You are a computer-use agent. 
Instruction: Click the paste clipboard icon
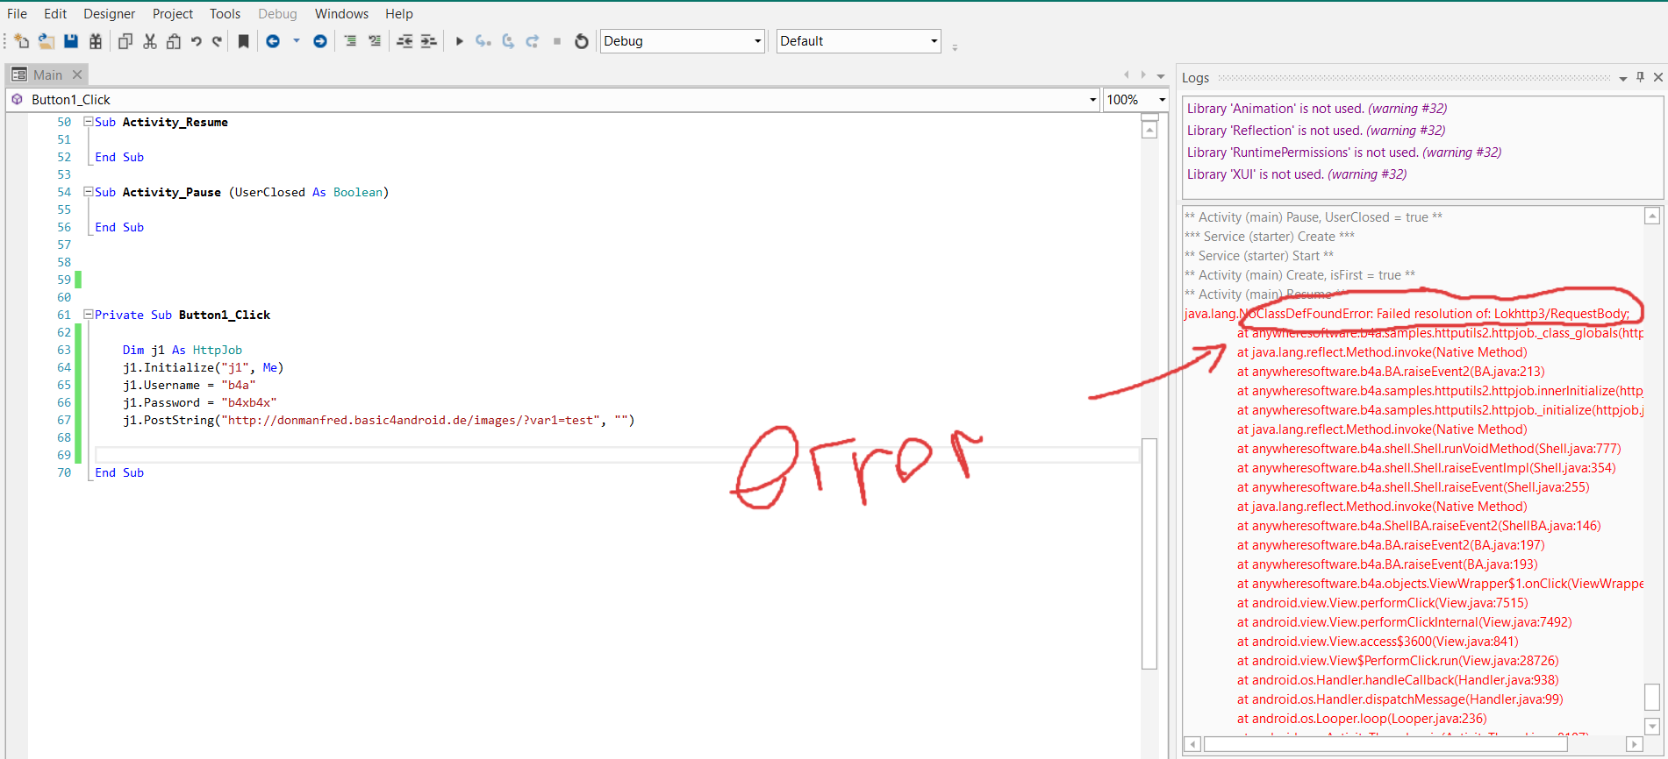[174, 41]
